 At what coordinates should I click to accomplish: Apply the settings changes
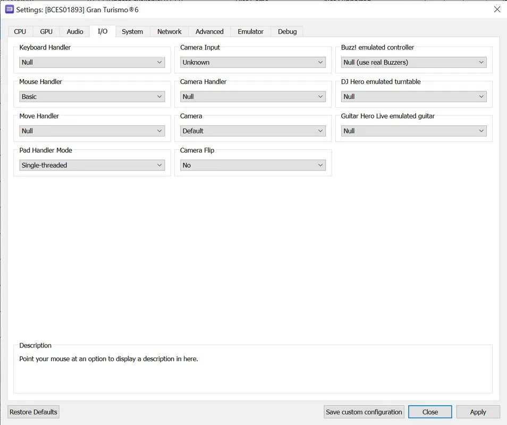pos(478,412)
